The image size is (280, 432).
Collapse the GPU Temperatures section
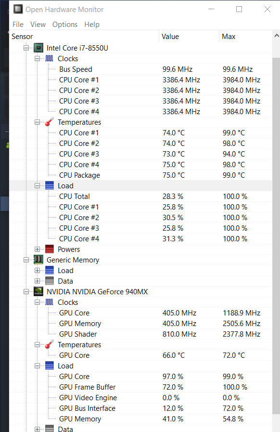tap(37, 345)
